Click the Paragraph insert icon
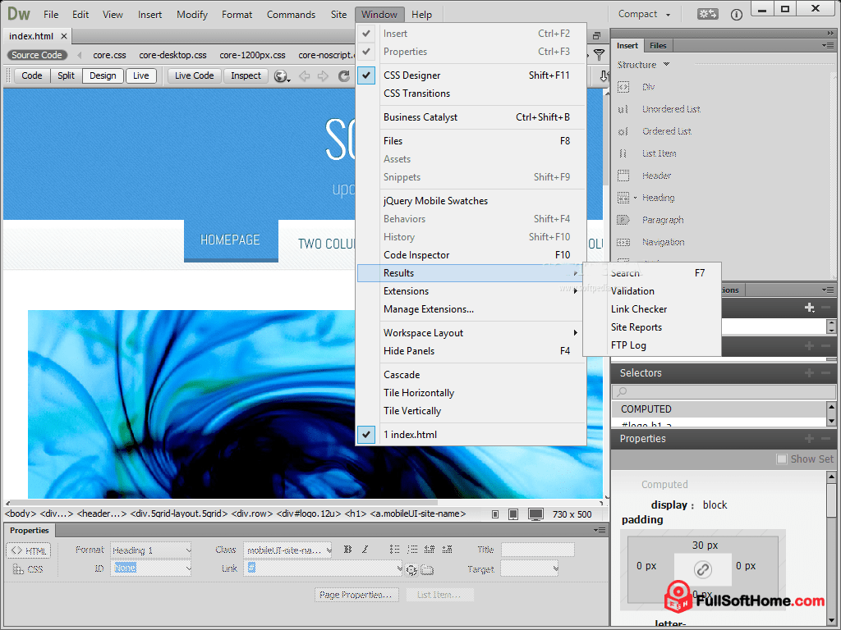The width and height of the screenshot is (841, 630). coord(623,220)
